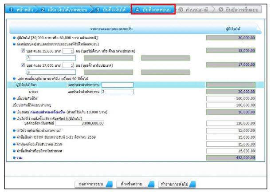Select the เบี้ยประกันชีวิต amount field

(231, 98)
